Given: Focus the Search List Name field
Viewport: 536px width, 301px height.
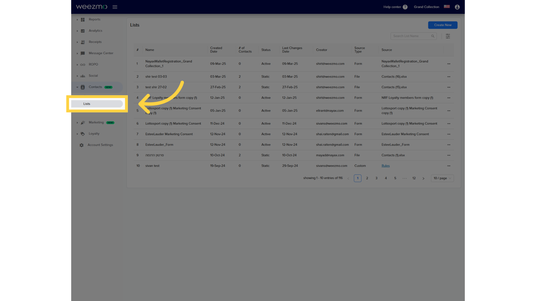Looking at the screenshot, I should click(413, 36).
